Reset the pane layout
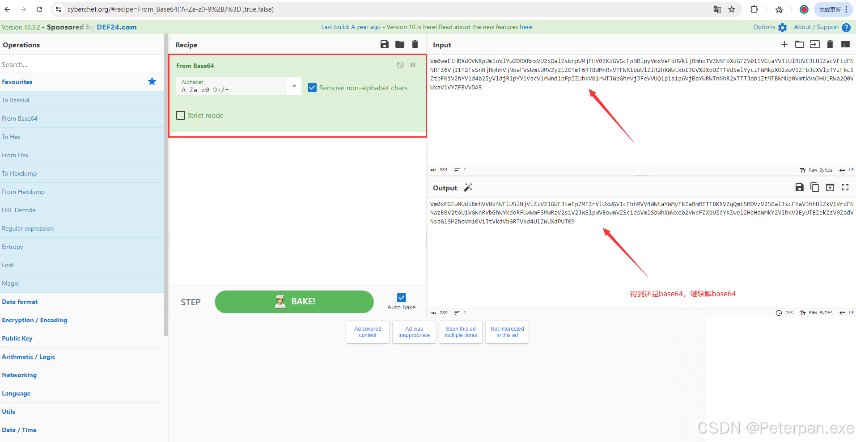856x442 pixels. pos(845,44)
